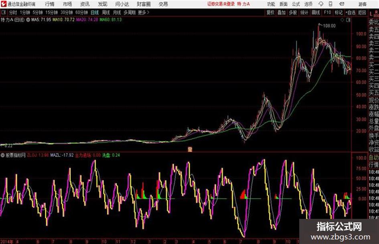
Task: Click the 洗盘: 0.24 indicator value
Action: point(111,155)
